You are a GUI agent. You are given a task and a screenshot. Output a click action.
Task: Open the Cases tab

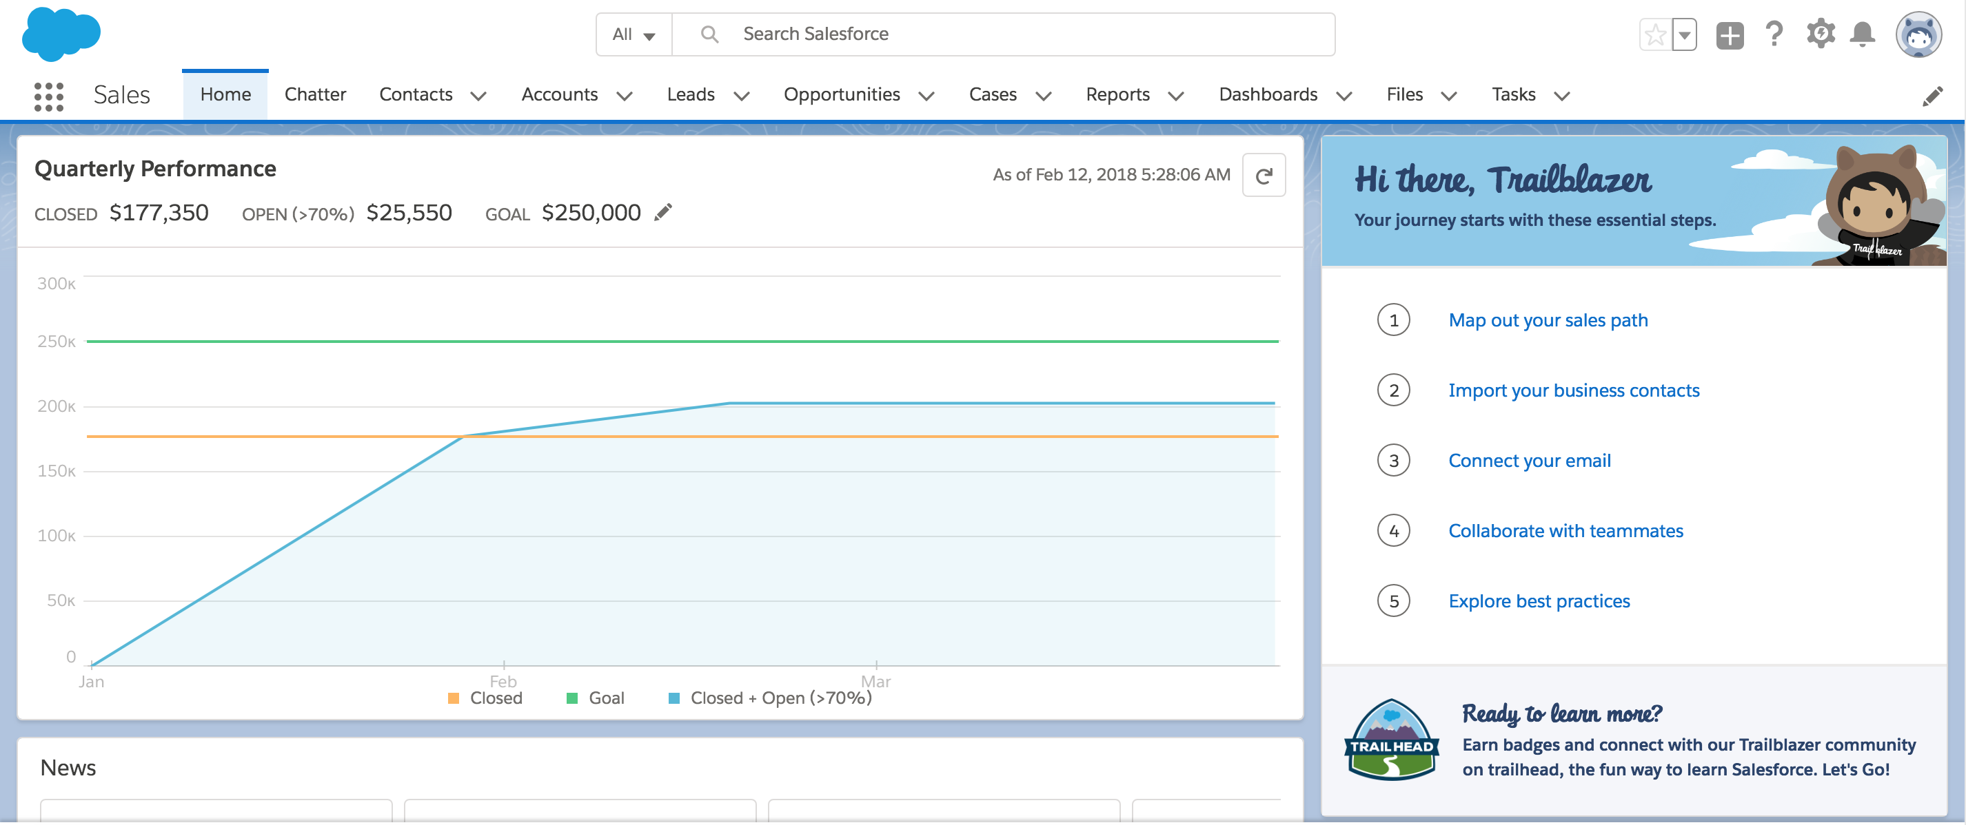[993, 94]
